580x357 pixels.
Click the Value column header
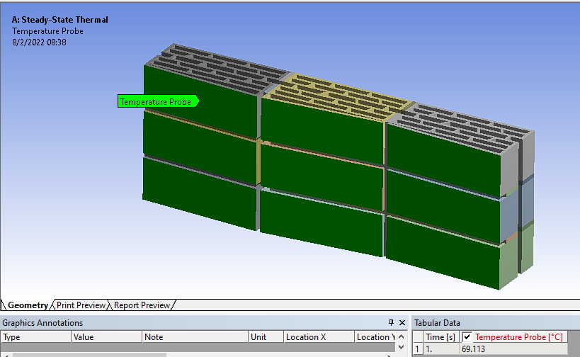click(106, 337)
